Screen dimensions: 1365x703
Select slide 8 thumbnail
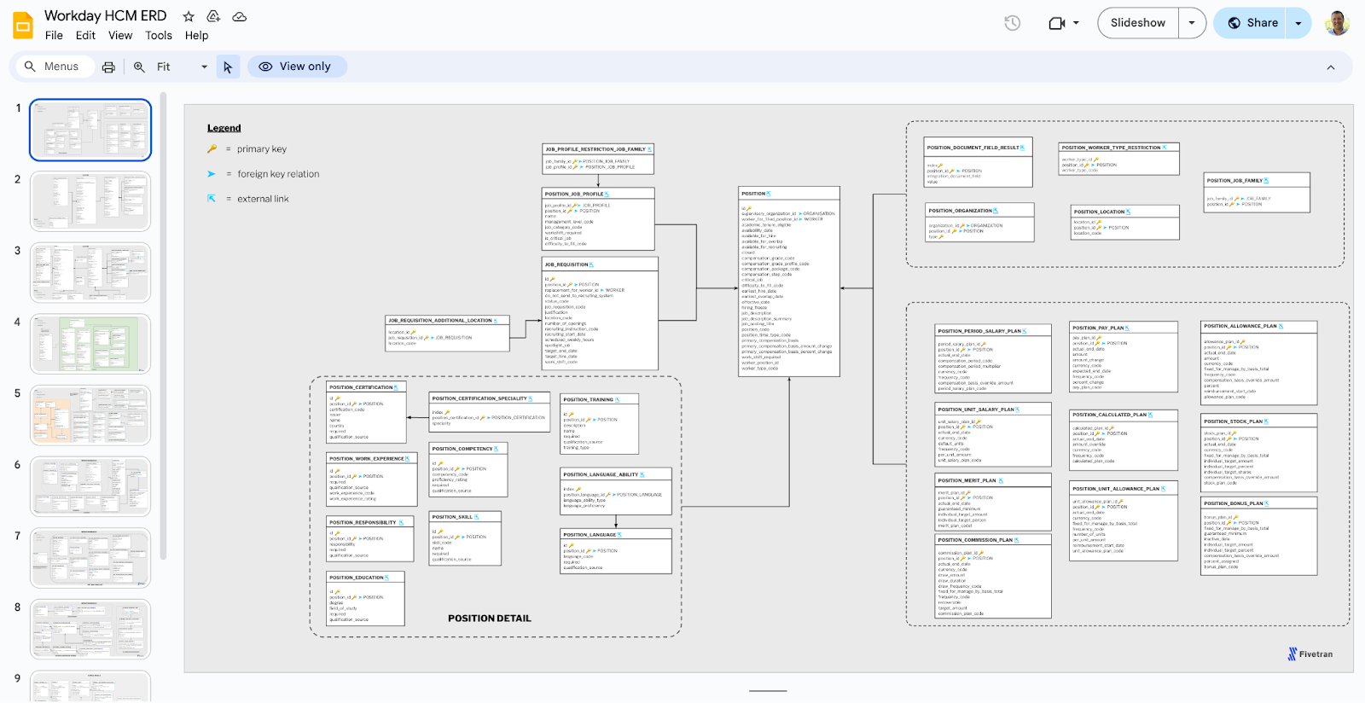90,630
